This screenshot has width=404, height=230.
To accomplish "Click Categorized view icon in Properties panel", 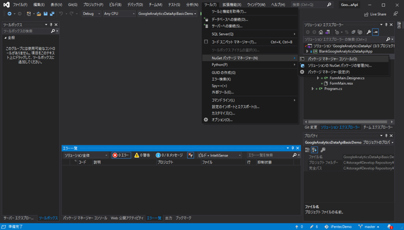I will point(307,150).
